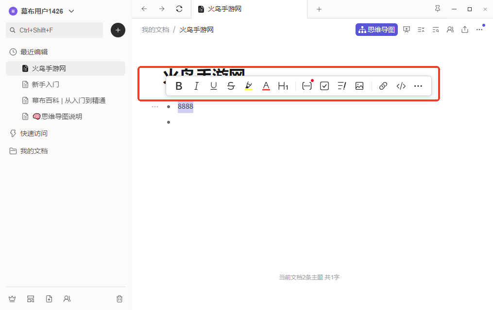Open the header more menu with dot

tap(480, 29)
